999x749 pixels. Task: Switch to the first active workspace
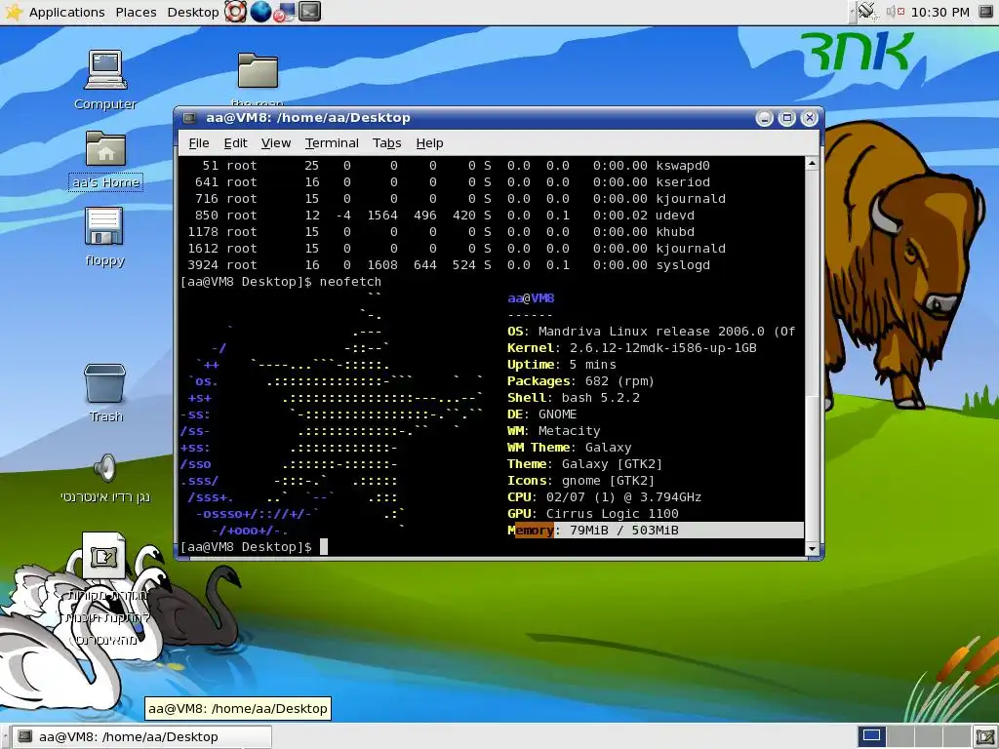871,736
